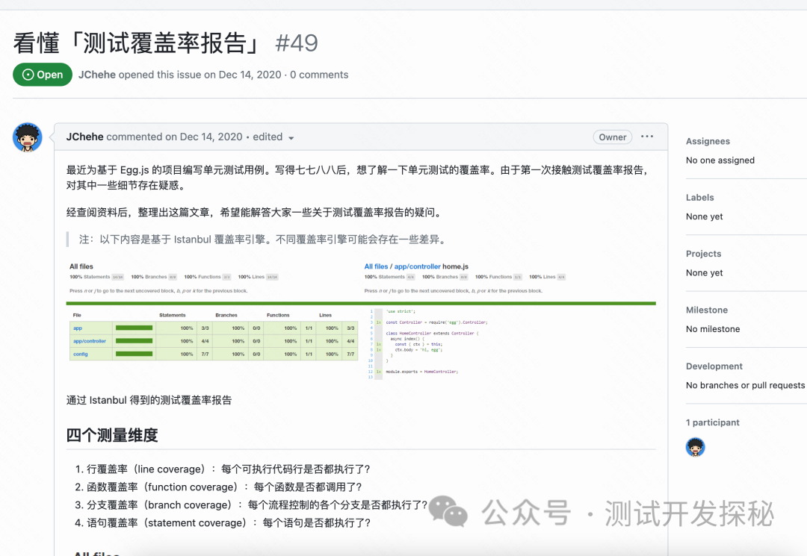Click the Lines column header in the coverage table
Image resolution: width=807 pixels, height=556 pixels.
[325, 315]
